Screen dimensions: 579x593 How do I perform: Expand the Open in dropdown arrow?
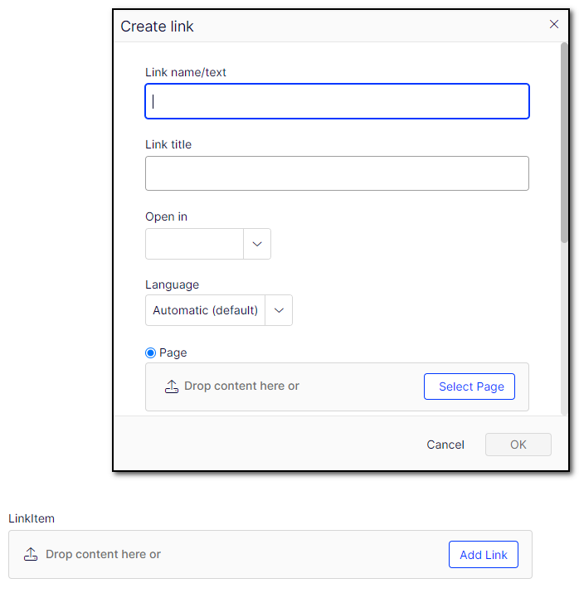(257, 244)
